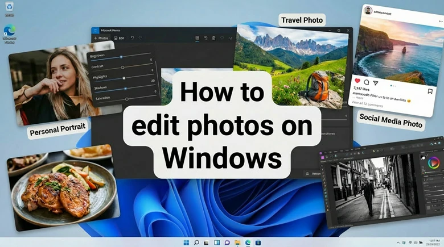Click the Shadows slider handle
Image resolution: width=444 pixels, height=247 pixels.
tap(125, 89)
